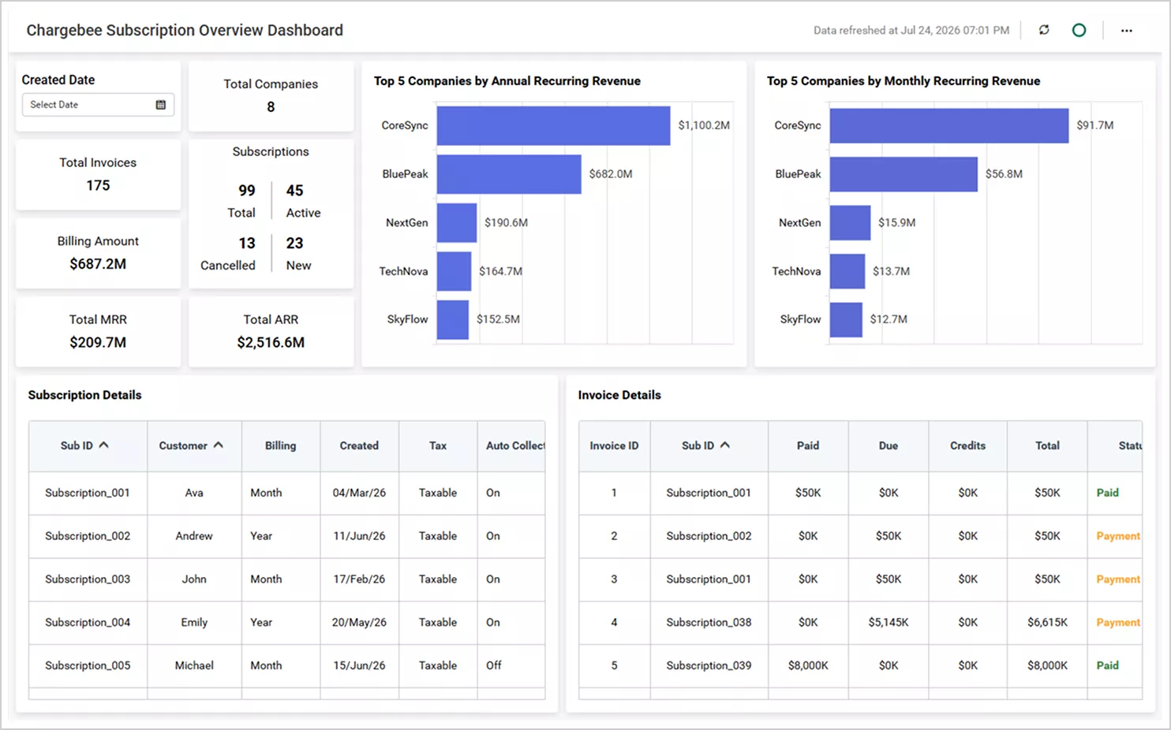
Task: Click the Billing column header
Action: tap(280, 445)
